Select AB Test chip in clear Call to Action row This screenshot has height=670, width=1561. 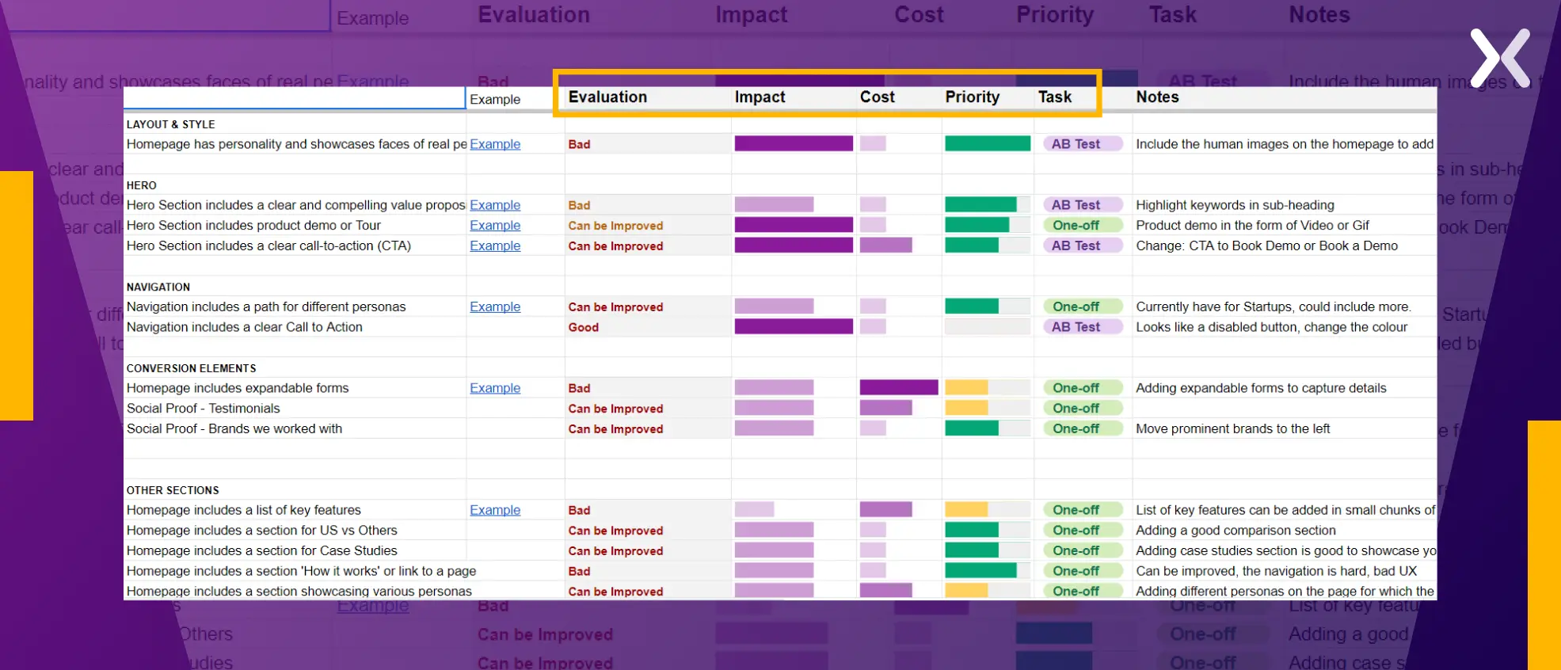coord(1082,327)
